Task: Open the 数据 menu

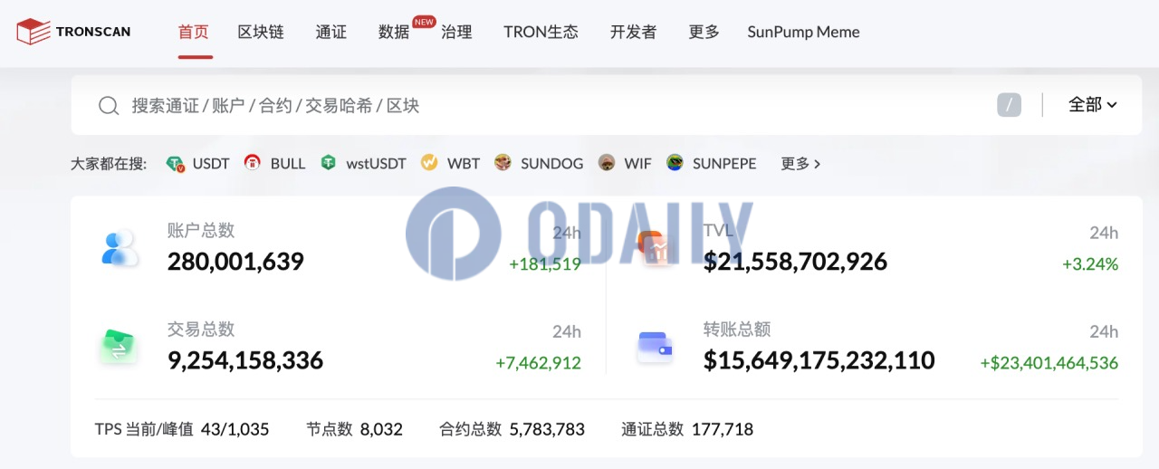Action: coord(394,32)
